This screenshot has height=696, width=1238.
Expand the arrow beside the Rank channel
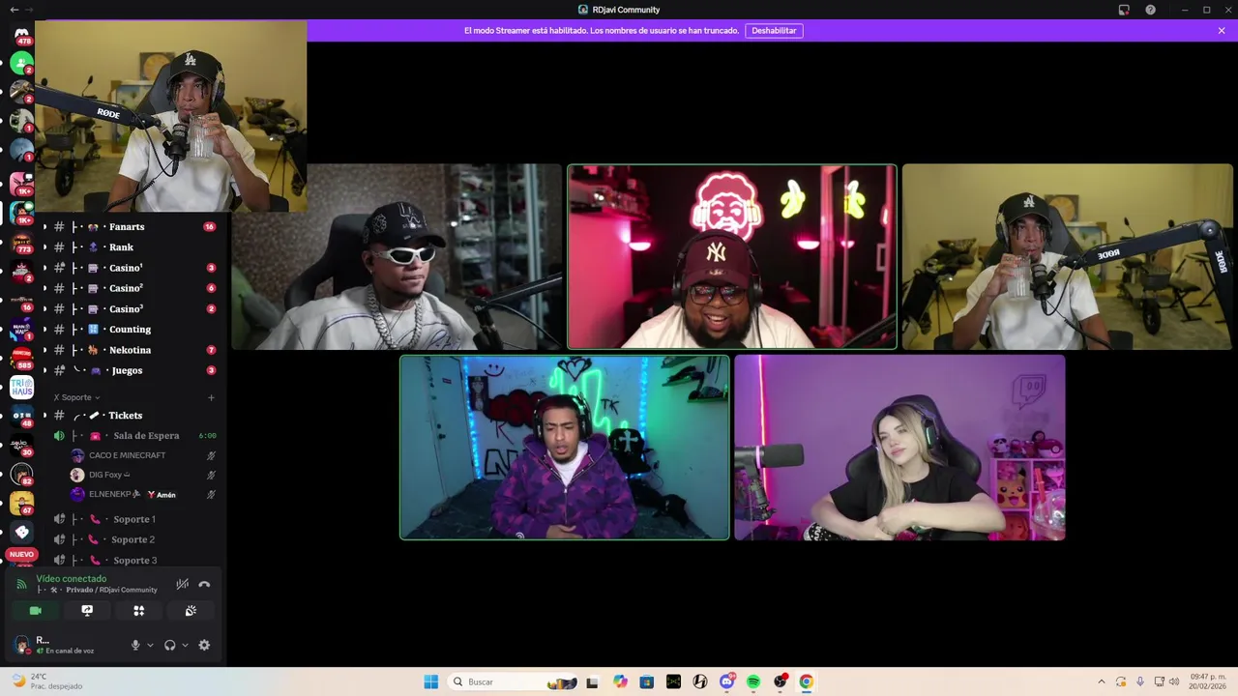coord(44,247)
